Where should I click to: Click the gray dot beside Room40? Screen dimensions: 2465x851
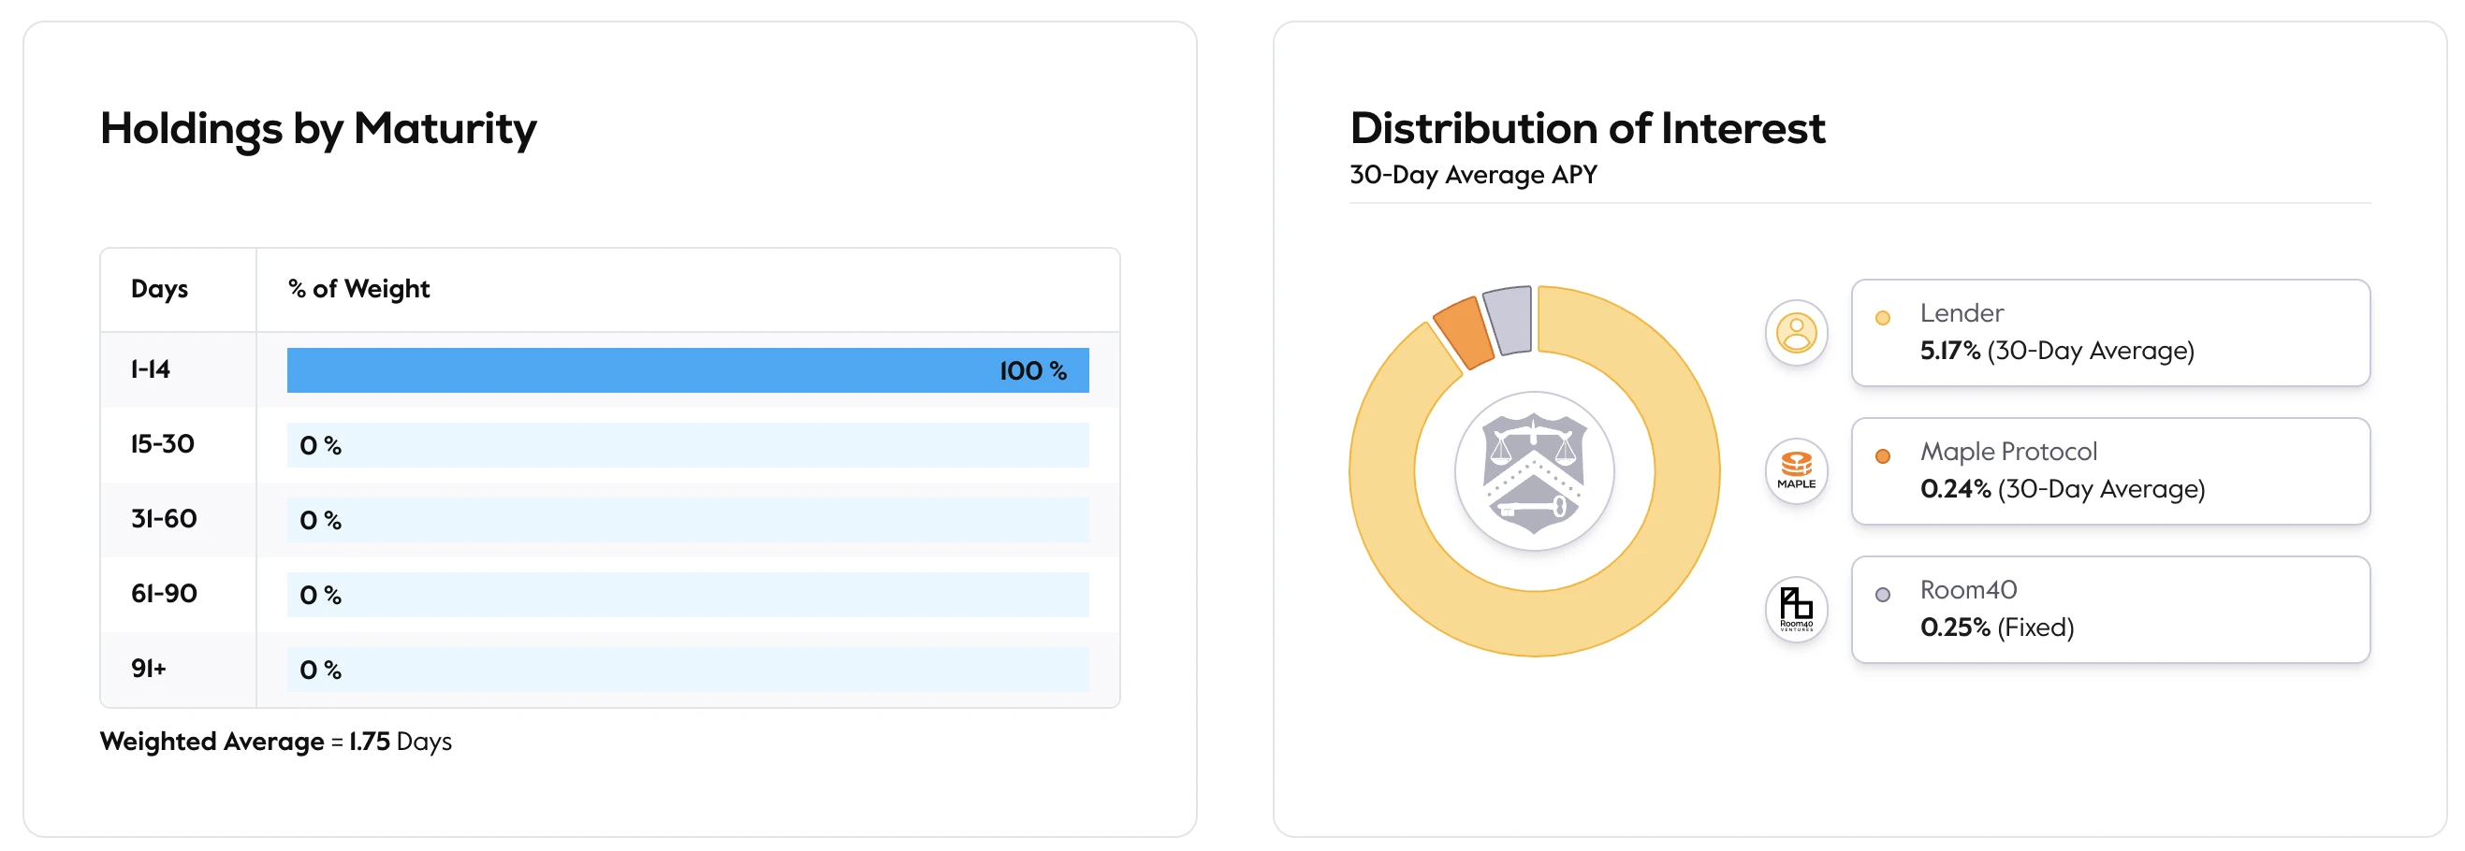[x=1881, y=595]
